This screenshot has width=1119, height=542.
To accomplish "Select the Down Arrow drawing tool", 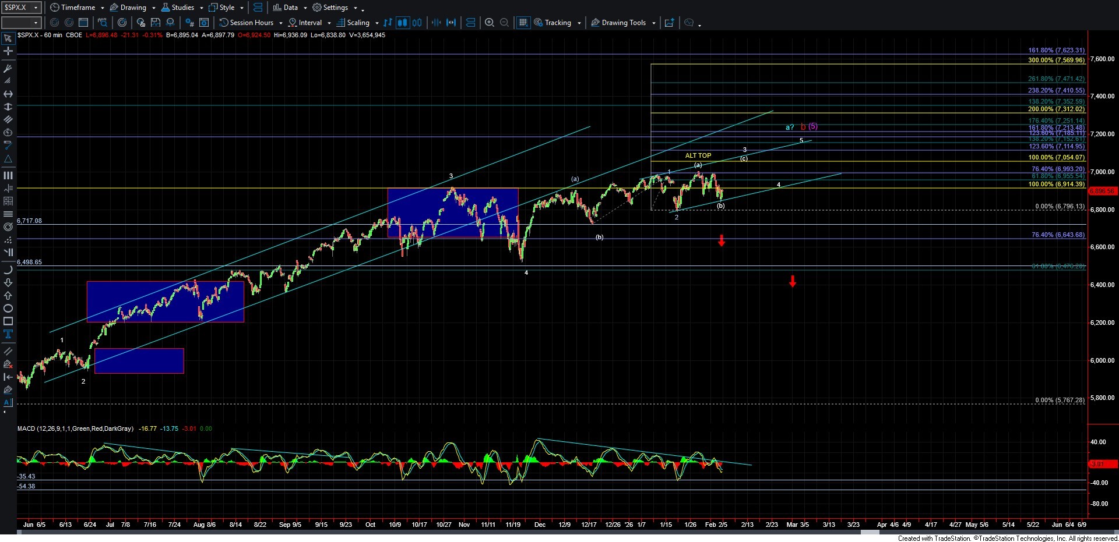I will (8, 283).
